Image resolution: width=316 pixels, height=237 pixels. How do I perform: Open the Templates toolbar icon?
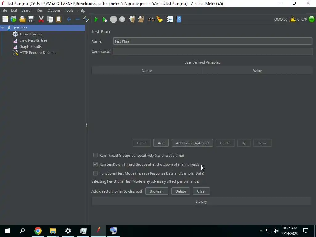(x=14, y=19)
